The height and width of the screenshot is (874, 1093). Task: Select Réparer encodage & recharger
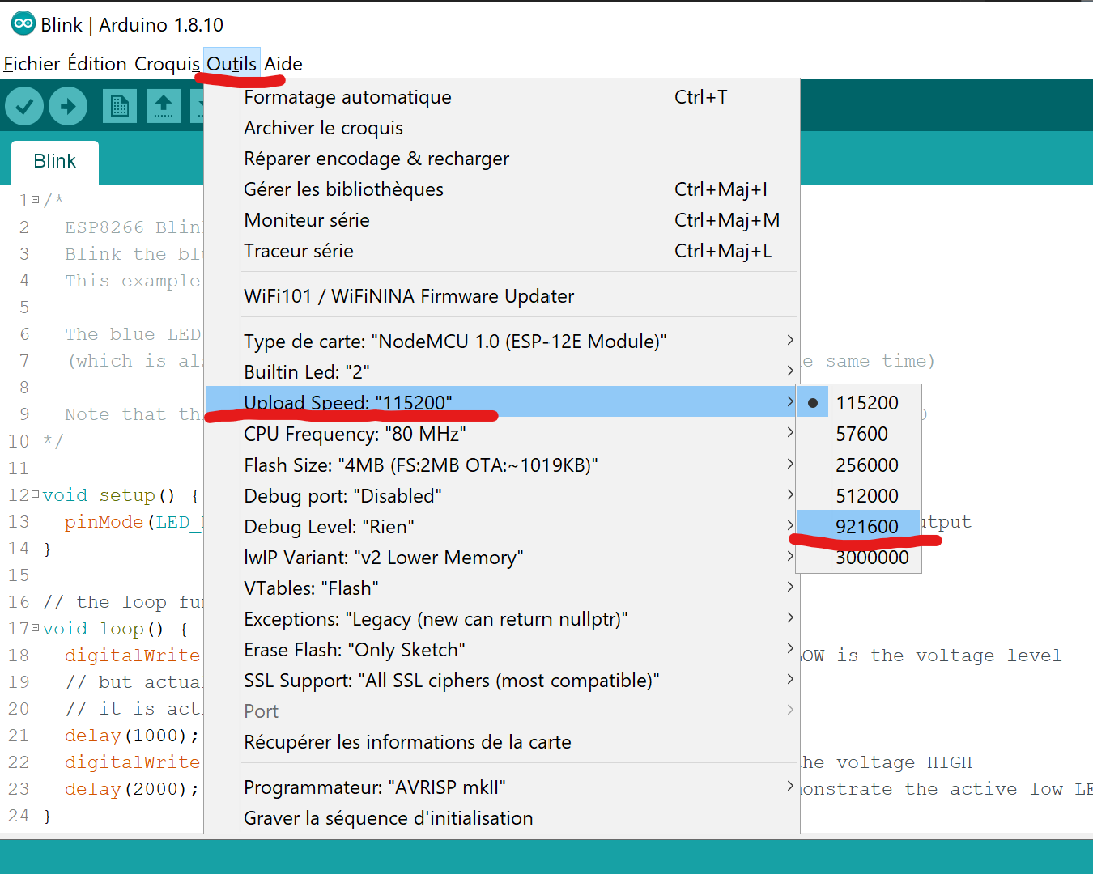[502, 158]
